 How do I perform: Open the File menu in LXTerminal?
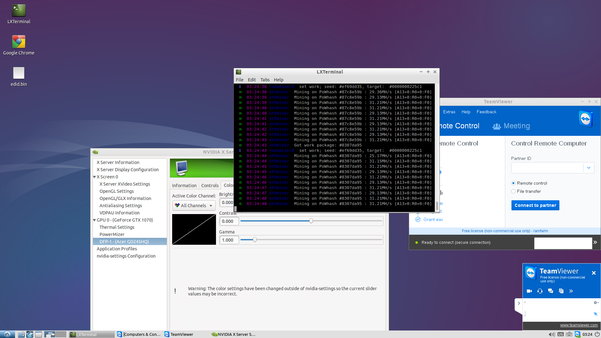(x=240, y=80)
